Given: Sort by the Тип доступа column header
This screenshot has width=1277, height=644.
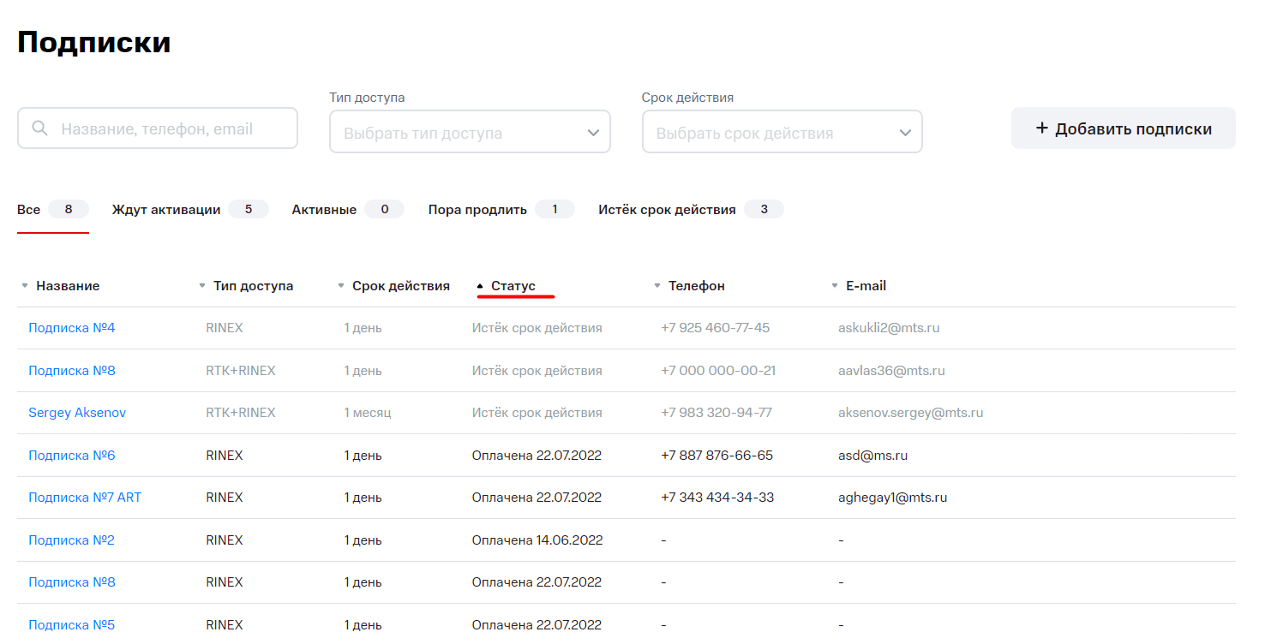Looking at the screenshot, I should 254,286.
